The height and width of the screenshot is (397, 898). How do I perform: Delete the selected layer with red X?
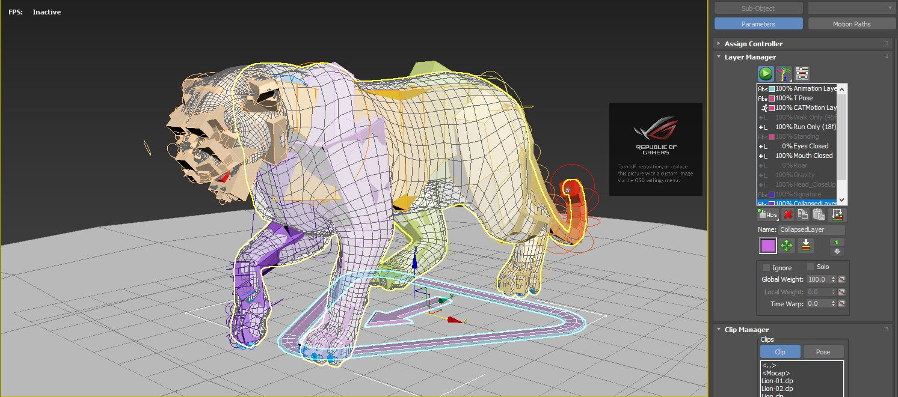(788, 214)
